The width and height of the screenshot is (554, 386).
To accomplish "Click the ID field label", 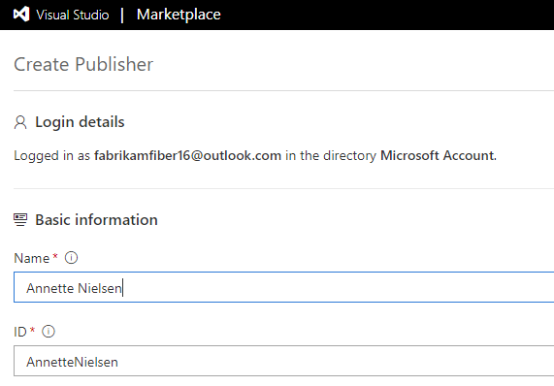I will click(20, 332).
